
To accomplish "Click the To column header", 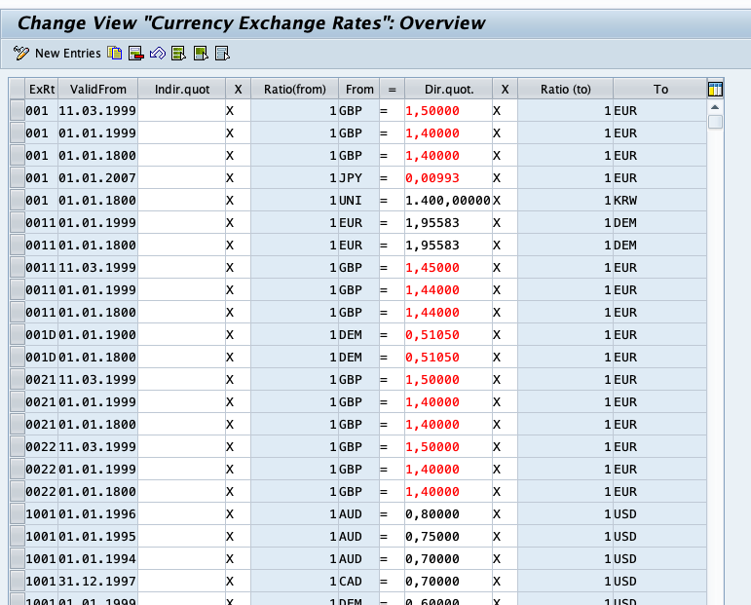I will pos(660,89).
